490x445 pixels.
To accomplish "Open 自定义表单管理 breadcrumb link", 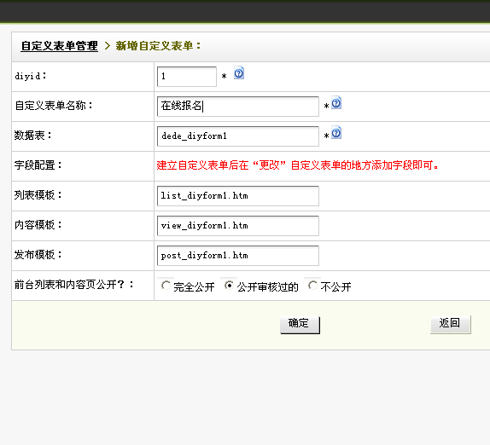I will [x=60, y=46].
